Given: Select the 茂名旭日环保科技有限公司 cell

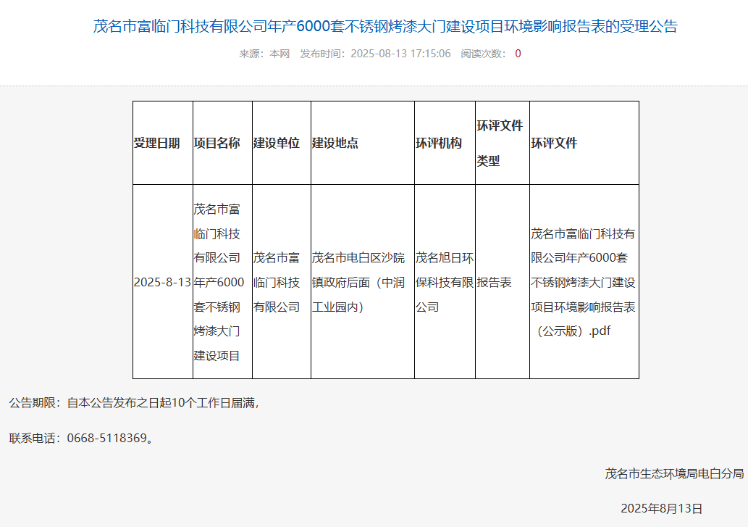Looking at the screenshot, I should pos(445,282).
